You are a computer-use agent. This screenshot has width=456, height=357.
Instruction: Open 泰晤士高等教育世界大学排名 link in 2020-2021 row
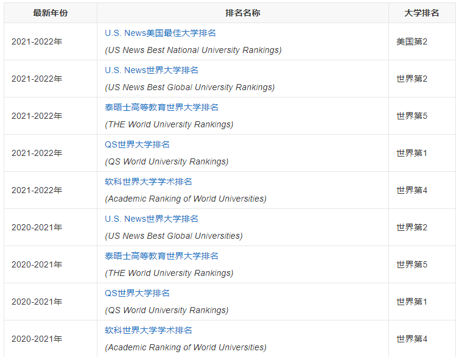[x=161, y=256]
